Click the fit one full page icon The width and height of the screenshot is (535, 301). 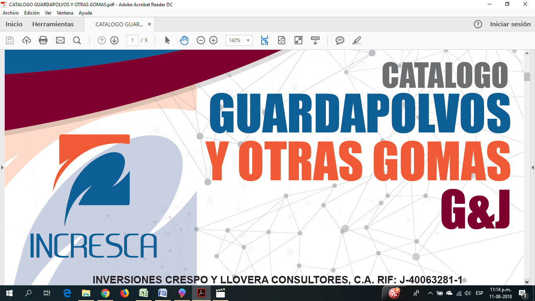pos(281,40)
